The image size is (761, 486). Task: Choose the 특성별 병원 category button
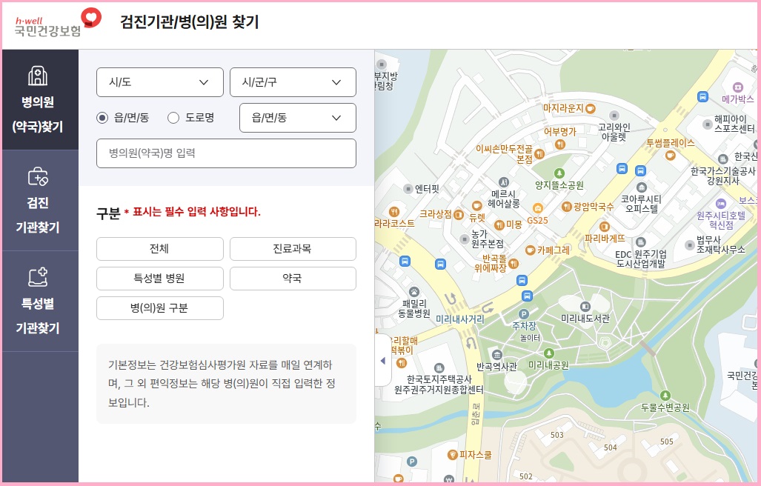point(159,279)
